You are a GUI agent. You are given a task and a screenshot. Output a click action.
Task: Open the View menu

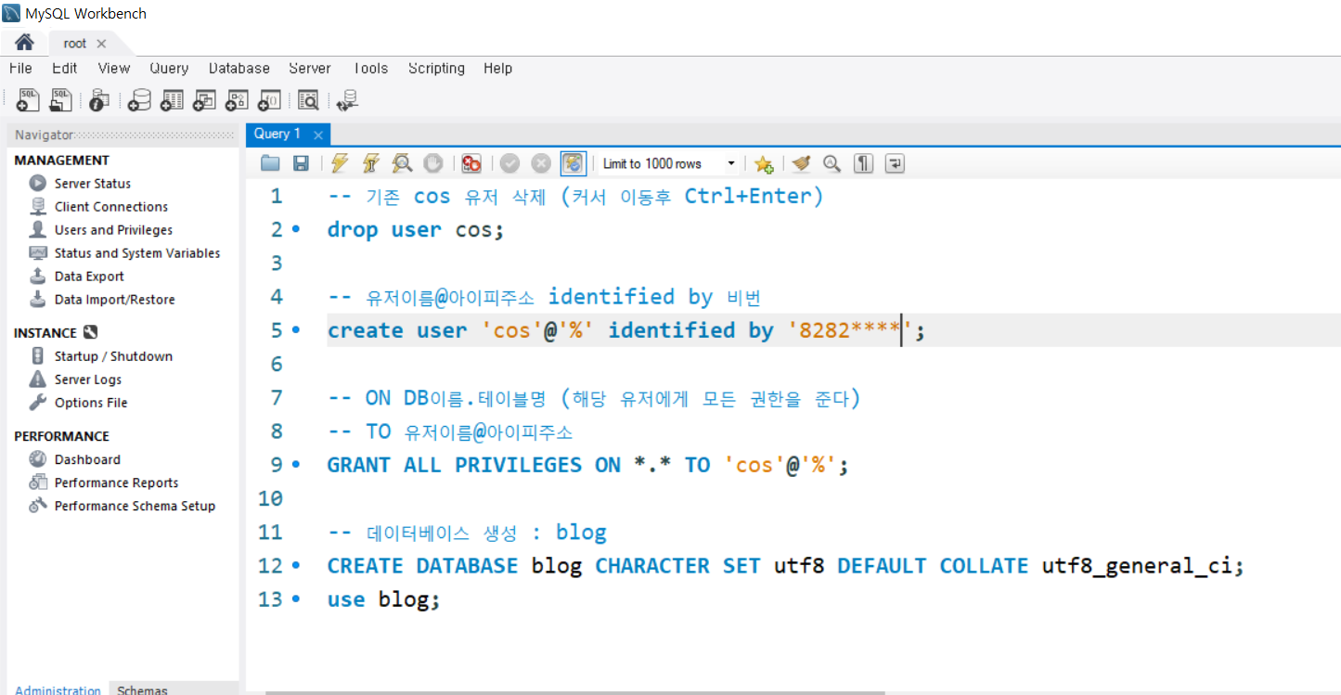coord(114,68)
